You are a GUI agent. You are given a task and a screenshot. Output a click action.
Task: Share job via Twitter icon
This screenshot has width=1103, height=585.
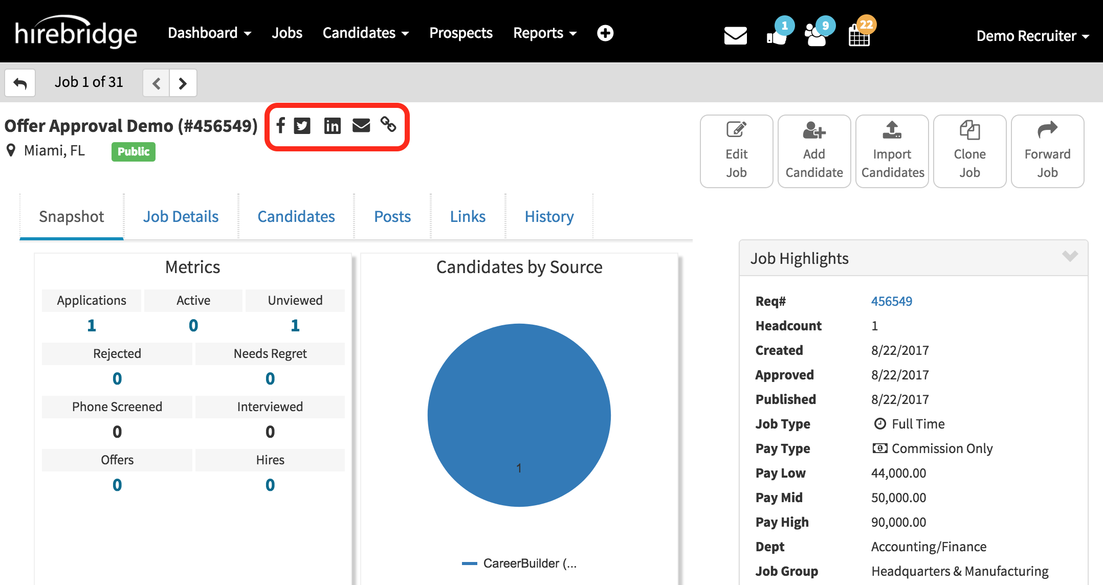point(302,125)
